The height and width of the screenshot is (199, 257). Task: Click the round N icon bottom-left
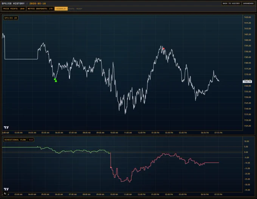point(5,194)
